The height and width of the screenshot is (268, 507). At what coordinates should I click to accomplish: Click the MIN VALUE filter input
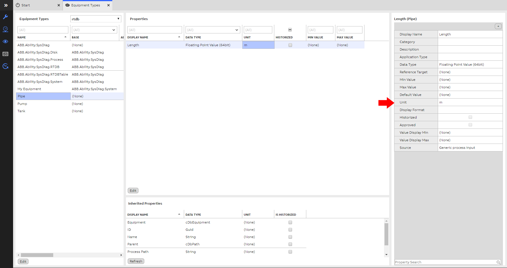pos(321,30)
